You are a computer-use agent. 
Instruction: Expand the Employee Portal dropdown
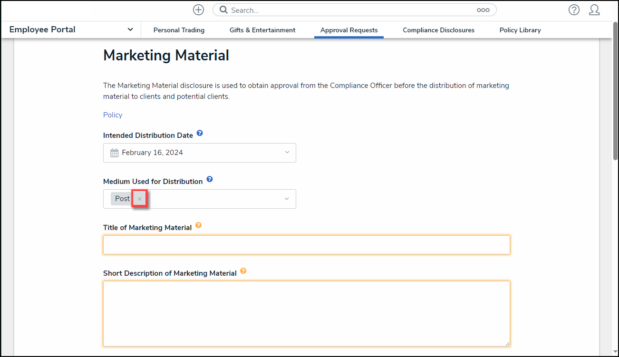[x=130, y=29]
